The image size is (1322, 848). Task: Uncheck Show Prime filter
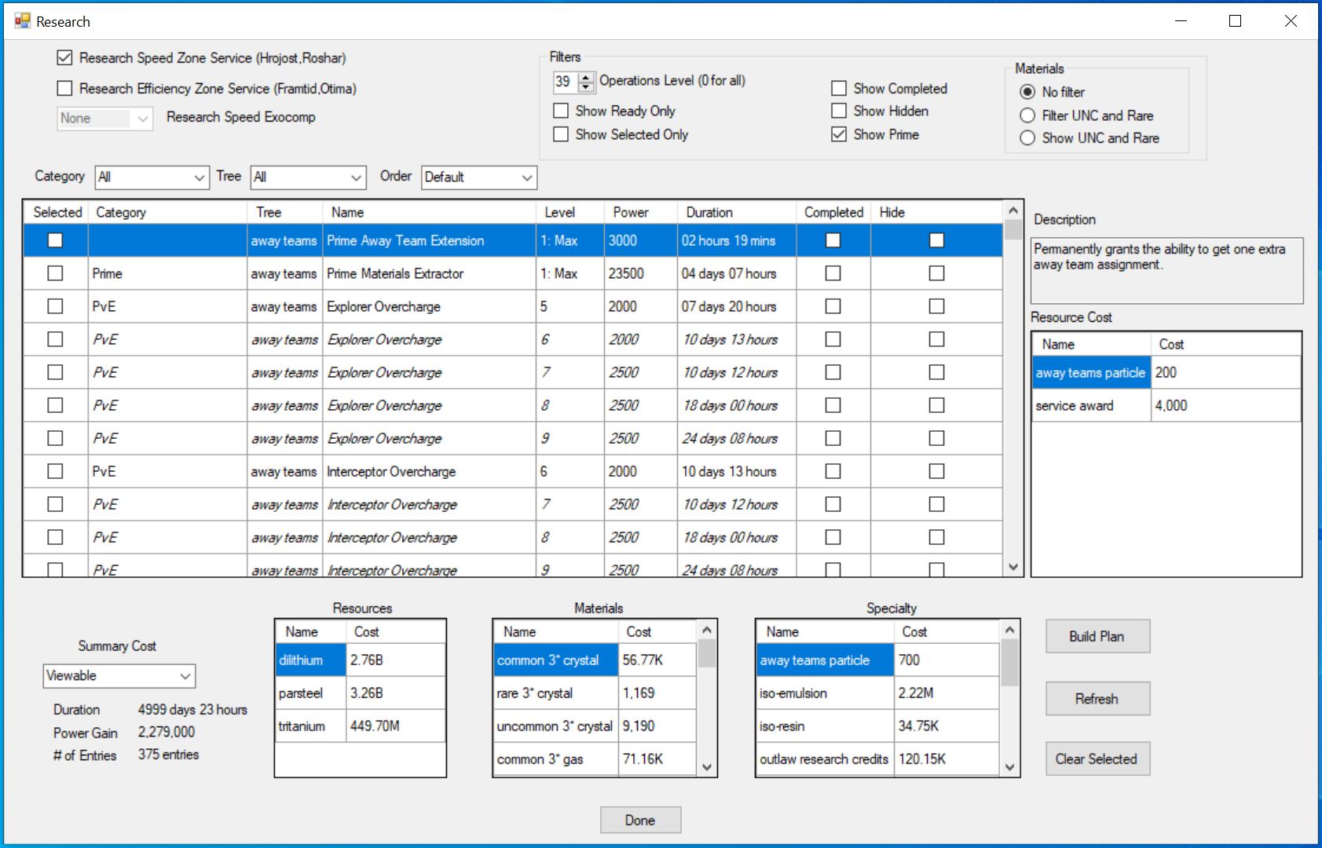839,134
